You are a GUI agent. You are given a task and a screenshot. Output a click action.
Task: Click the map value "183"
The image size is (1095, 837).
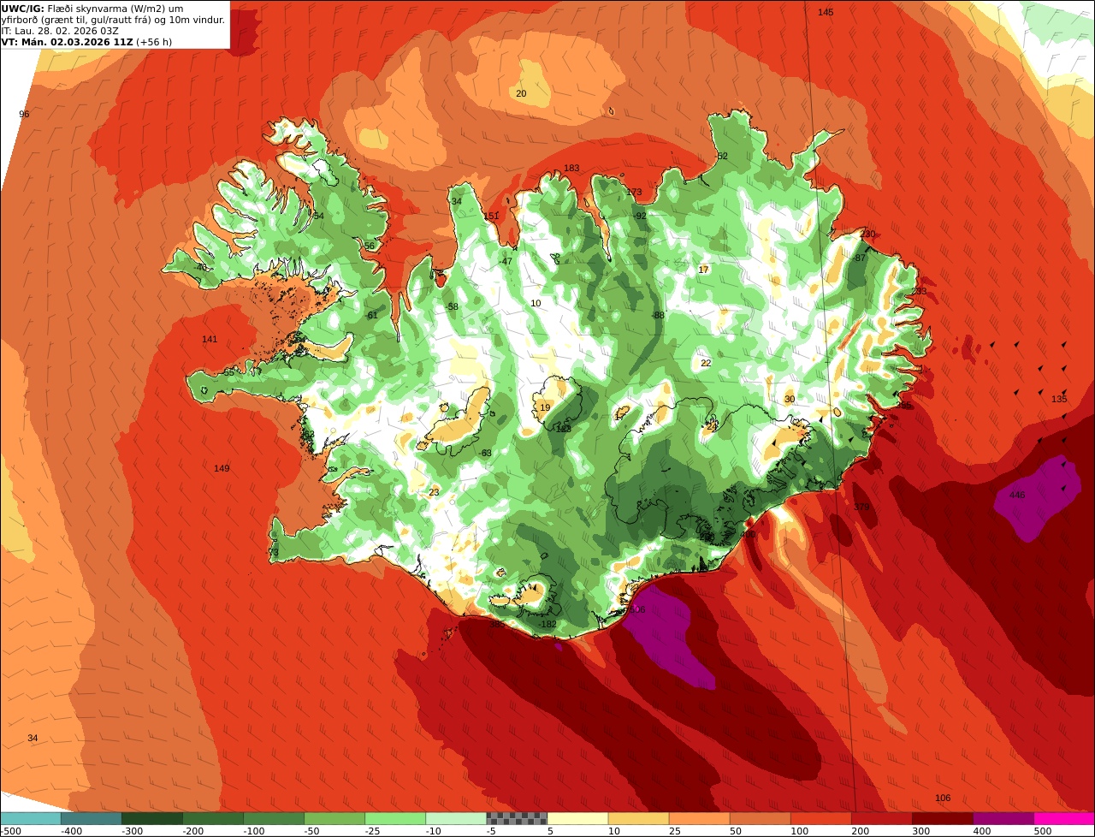point(572,168)
